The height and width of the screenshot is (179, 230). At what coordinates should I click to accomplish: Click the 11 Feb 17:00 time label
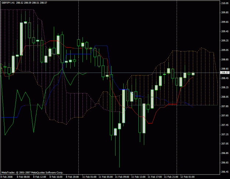click(x=155, y=177)
